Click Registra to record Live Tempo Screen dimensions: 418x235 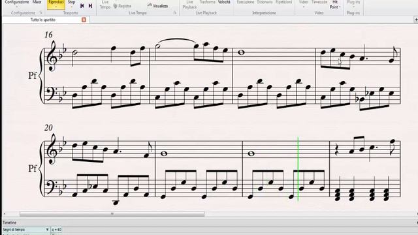point(122,6)
